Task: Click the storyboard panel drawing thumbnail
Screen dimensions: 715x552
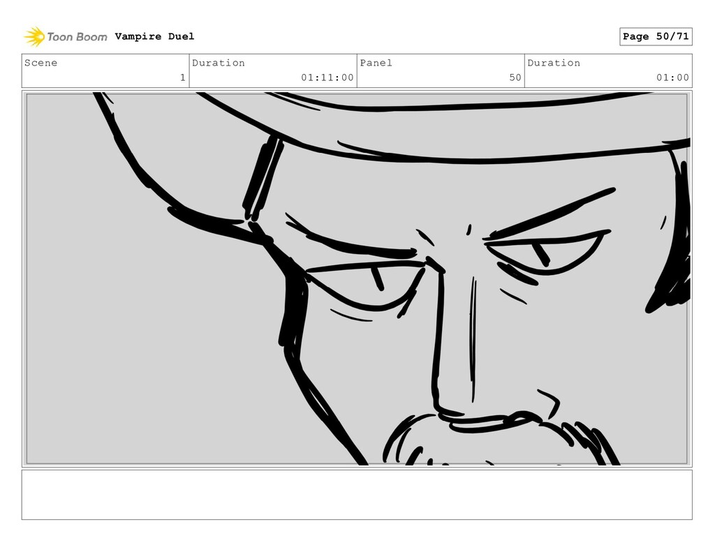Action: 357,278
